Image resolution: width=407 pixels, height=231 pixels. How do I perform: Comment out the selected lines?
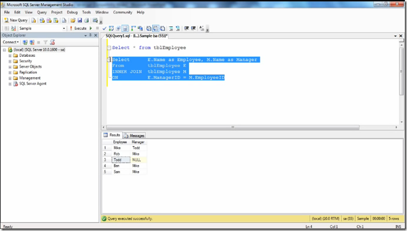[171, 28]
